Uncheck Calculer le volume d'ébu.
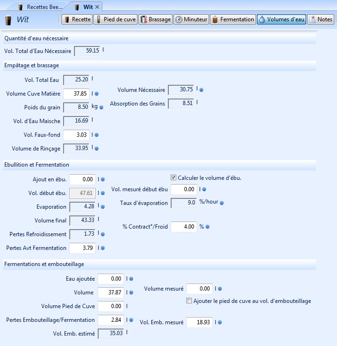The height and width of the screenshot is (346, 337). 174,178
